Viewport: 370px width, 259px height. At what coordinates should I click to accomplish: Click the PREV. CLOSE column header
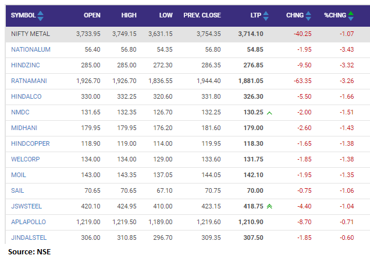[x=202, y=15]
